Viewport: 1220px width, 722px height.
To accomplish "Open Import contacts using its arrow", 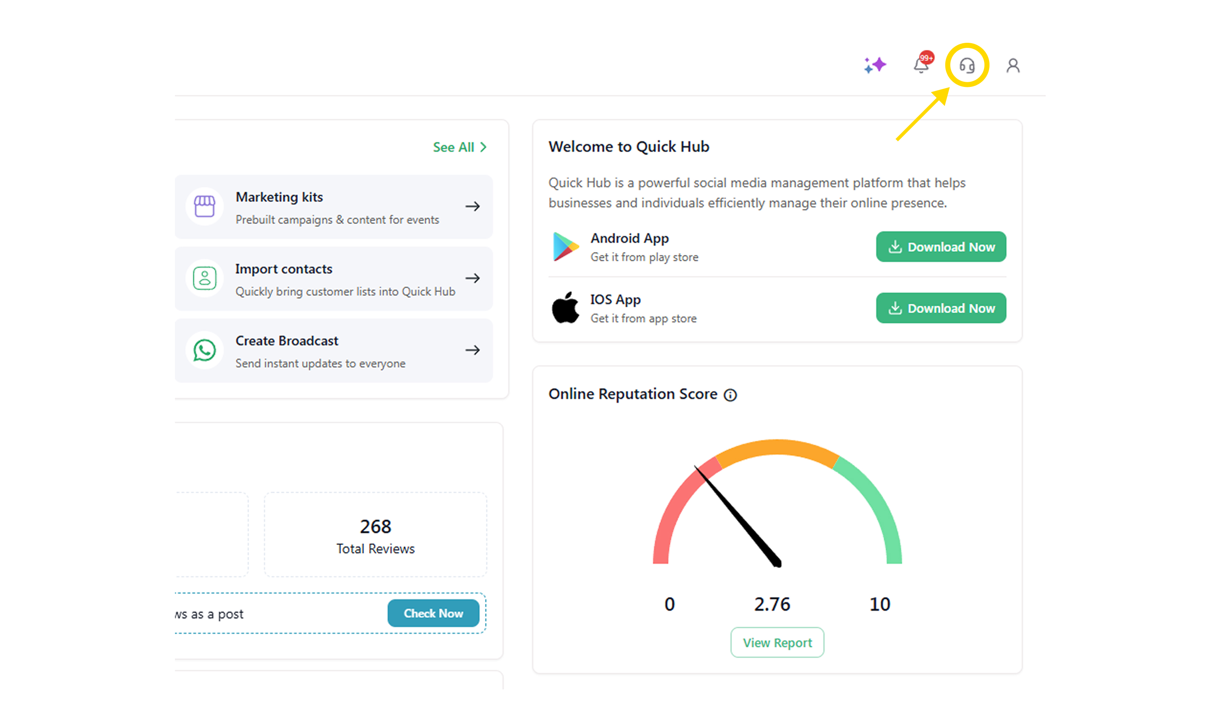I will tap(473, 278).
